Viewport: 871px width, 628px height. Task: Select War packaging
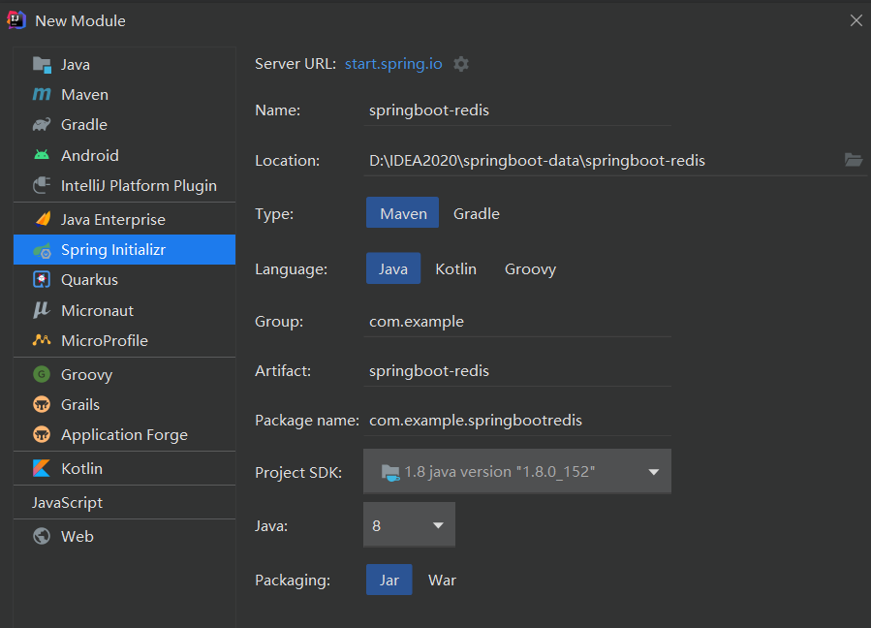[x=442, y=581]
